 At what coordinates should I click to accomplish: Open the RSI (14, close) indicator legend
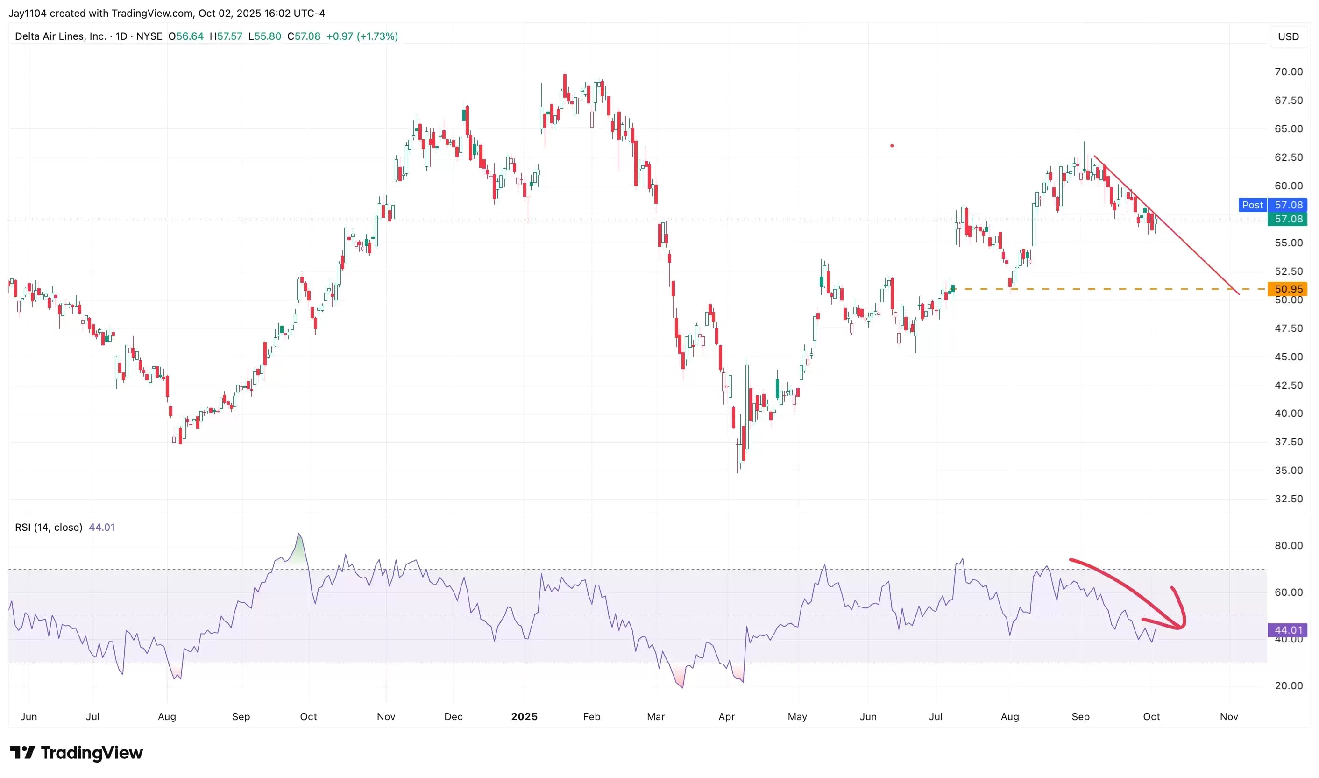pyautogui.click(x=48, y=528)
